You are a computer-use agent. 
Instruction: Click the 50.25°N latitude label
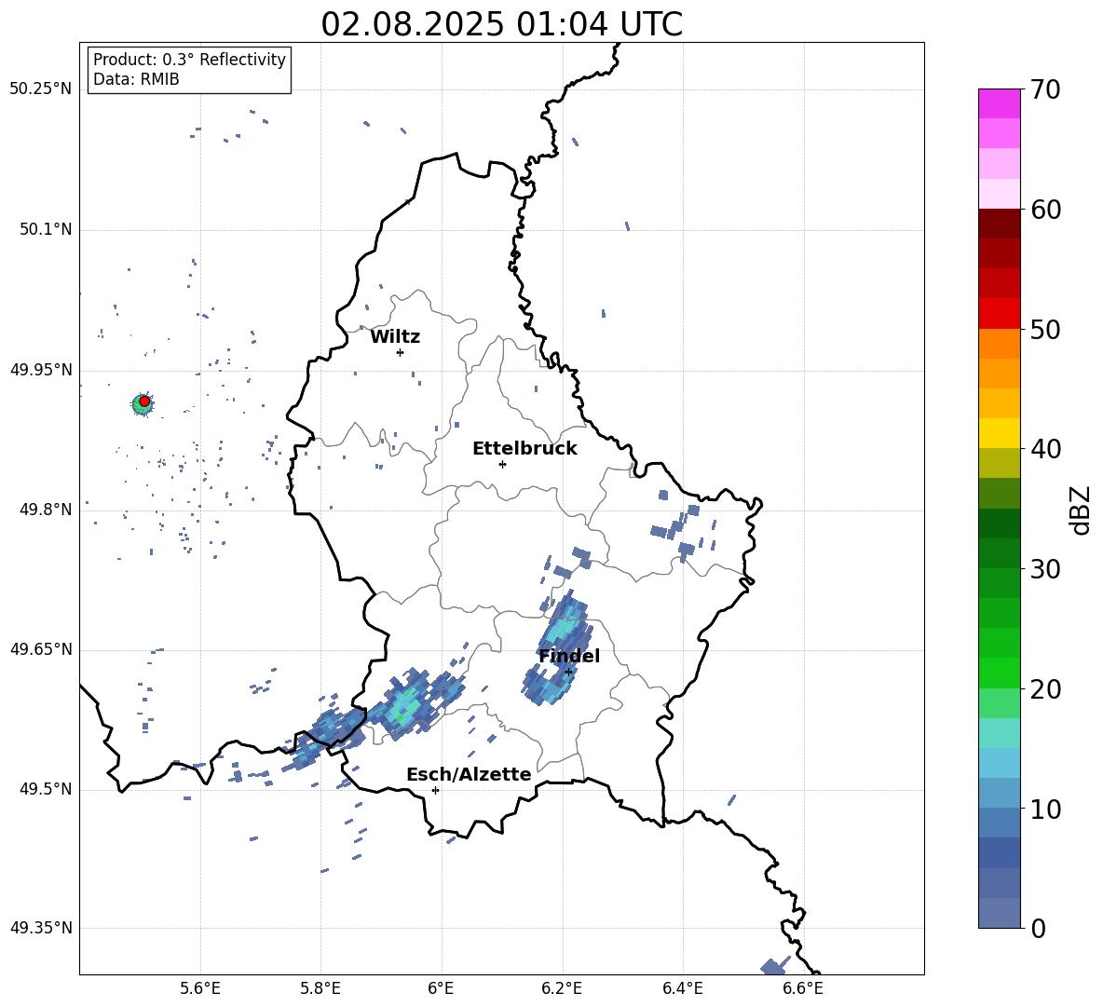point(41,89)
